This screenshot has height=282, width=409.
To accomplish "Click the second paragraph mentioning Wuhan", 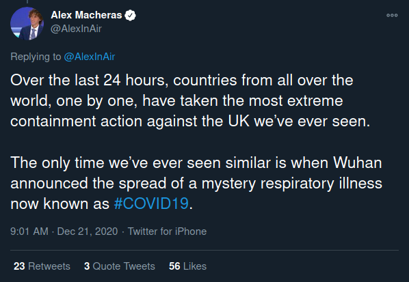I will 196,183.
